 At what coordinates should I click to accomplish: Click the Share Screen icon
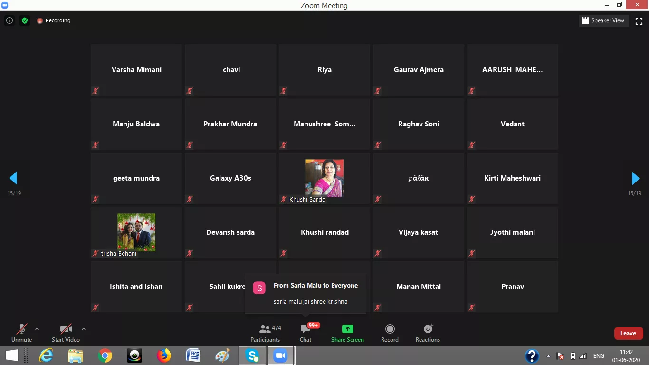click(x=347, y=329)
